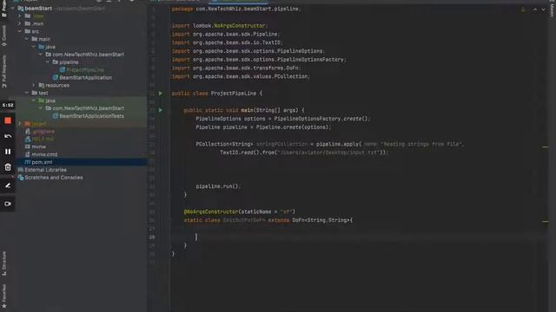Image resolution: width=556 pixels, height=312 pixels.
Task: Select the .mvn folder
Action: click(x=37, y=23)
